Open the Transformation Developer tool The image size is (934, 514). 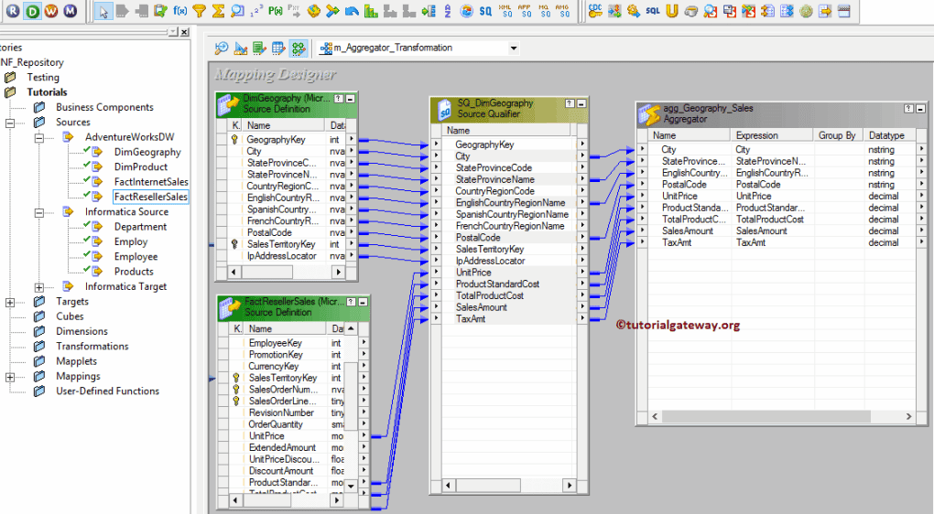point(260,48)
